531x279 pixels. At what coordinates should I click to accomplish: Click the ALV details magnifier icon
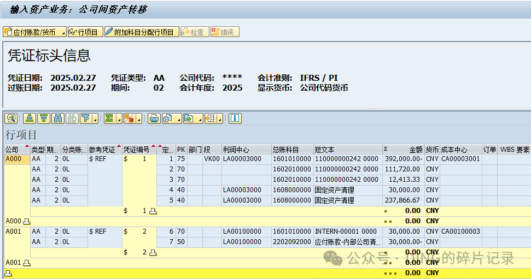tap(11, 118)
